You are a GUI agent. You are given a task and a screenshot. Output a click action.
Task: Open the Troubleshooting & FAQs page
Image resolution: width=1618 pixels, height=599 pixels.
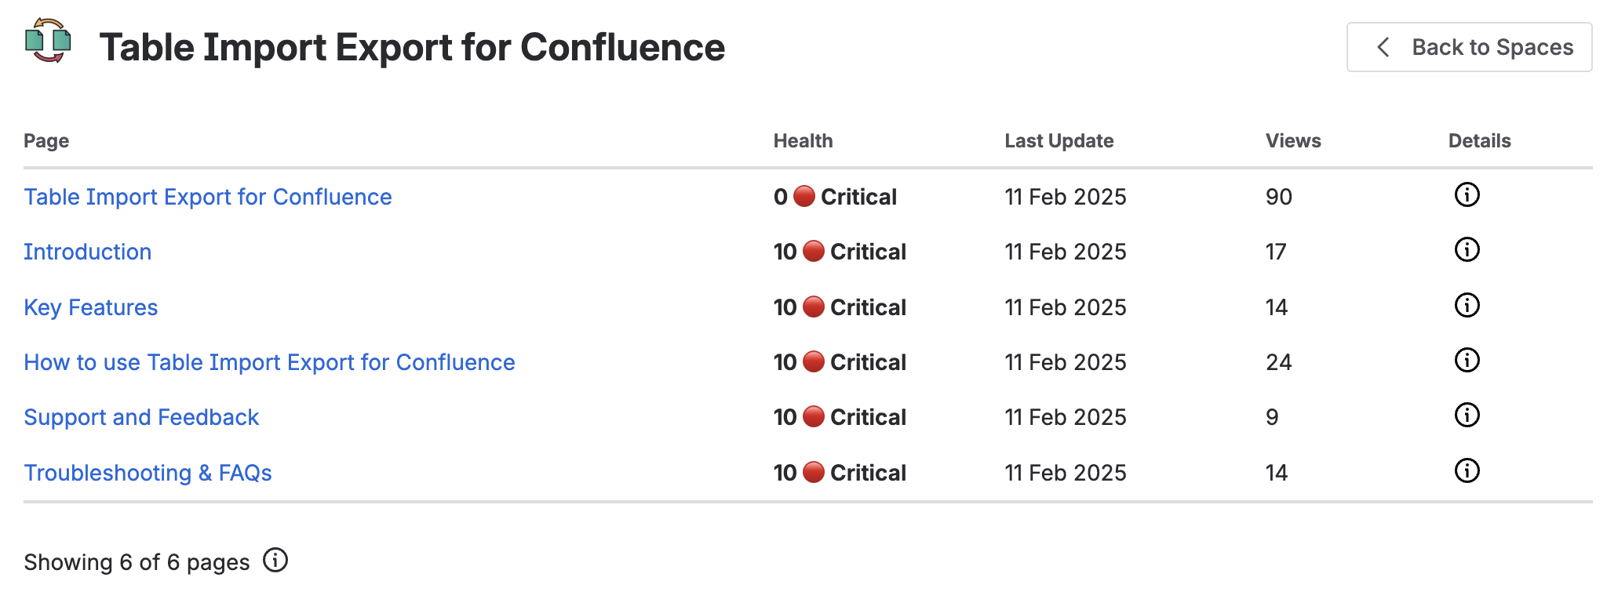pyautogui.click(x=148, y=472)
